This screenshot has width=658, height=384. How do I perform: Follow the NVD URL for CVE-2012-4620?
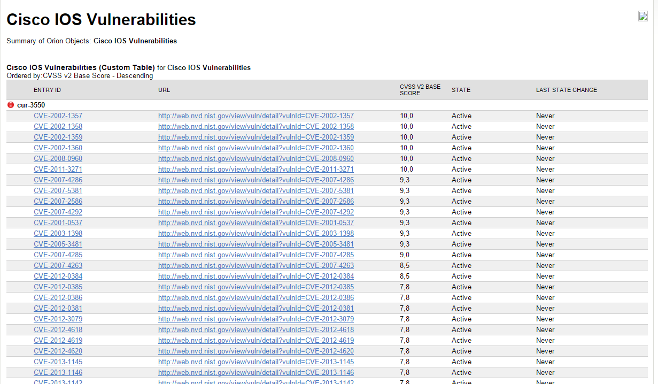click(x=256, y=351)
